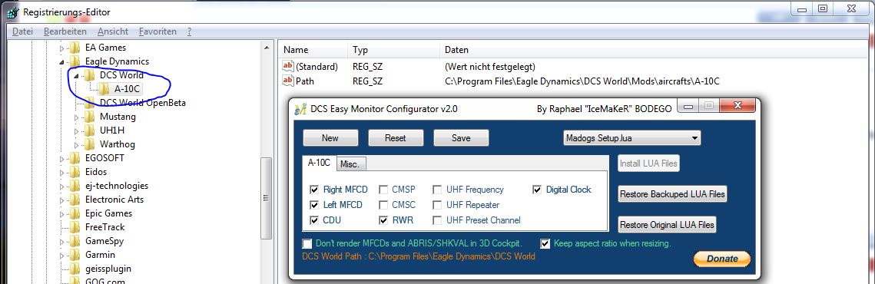Image resolution: width=875 pixels, height=284 pixels.
Task: Select the Eagle Dynamics folder icon
Action: point(75,61)
